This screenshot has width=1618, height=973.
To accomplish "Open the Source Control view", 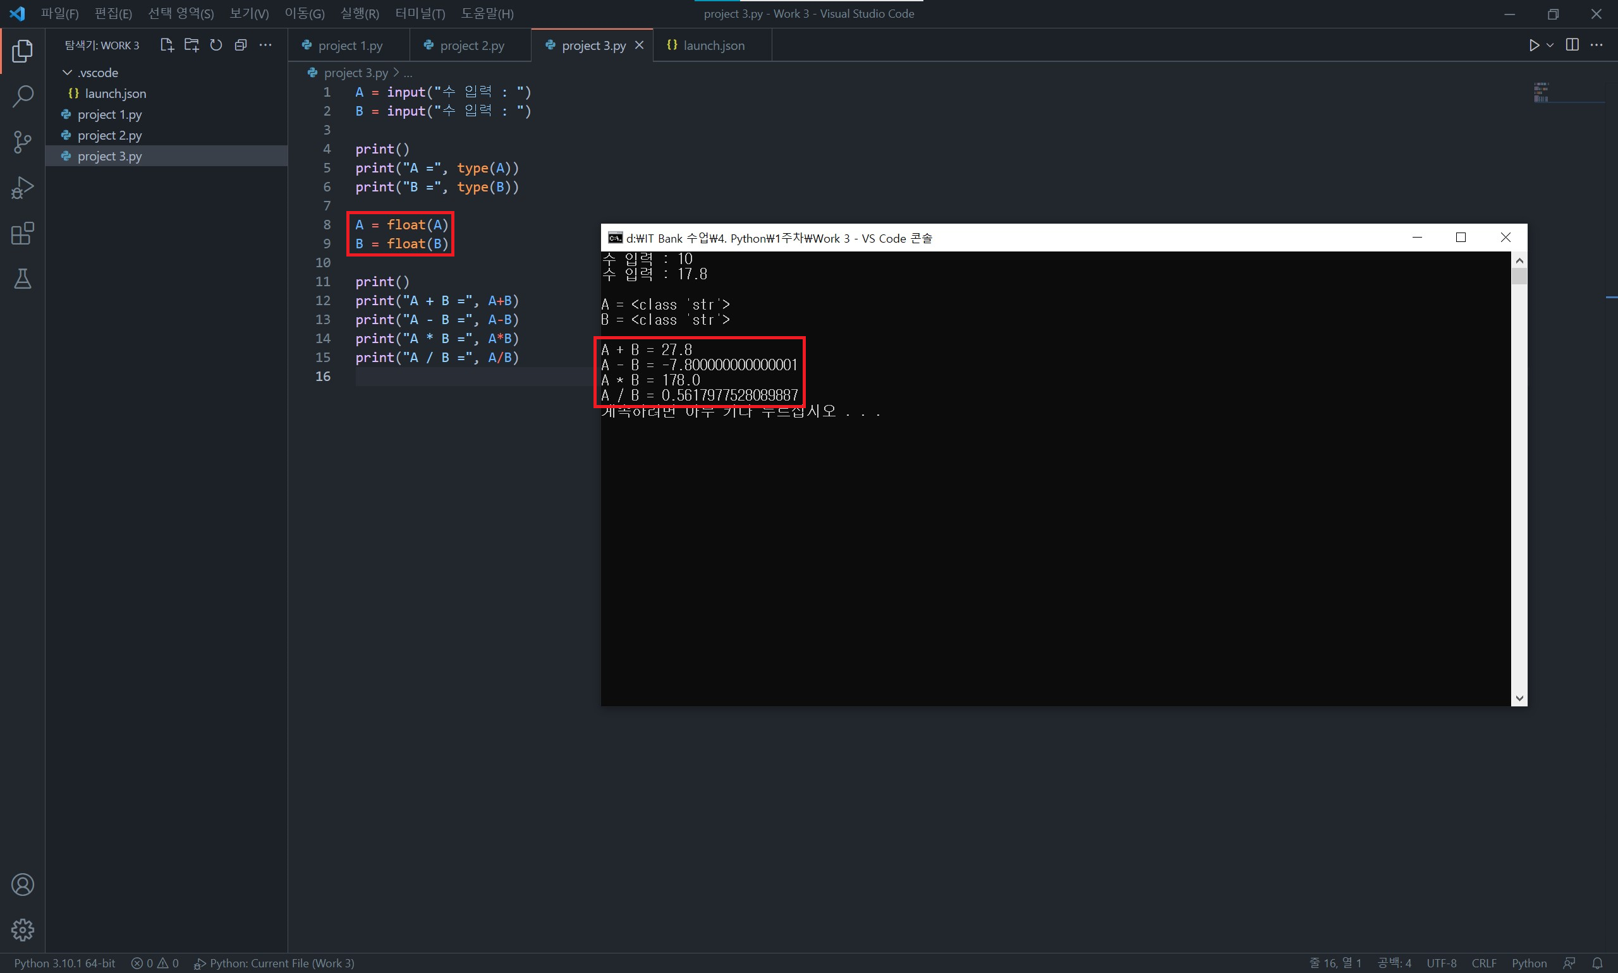I will click(x=22, y=142).
